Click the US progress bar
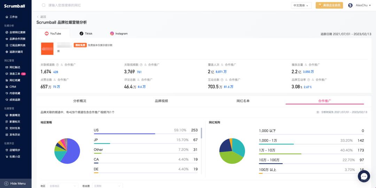The image size is (376, 188). pos(146,134)
